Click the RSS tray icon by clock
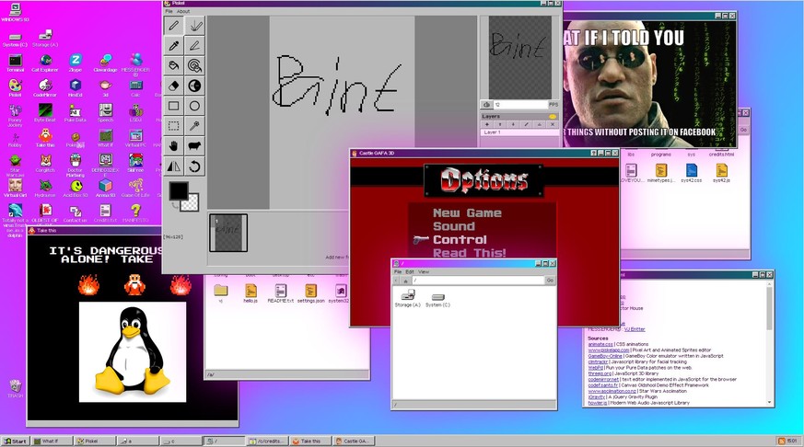This screenshot has height=447, width=804. (x=782, y=441)
